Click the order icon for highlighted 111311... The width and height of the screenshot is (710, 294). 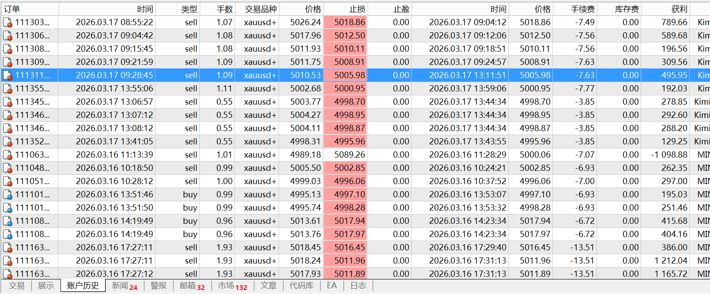tap(8, 75)
